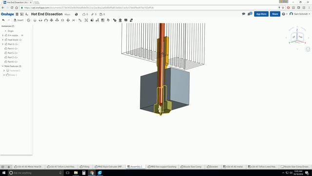The width and height of the screenshot is (312, 176).
Task: Select Part 6 <1> in instance list
Action: point(13,62)
